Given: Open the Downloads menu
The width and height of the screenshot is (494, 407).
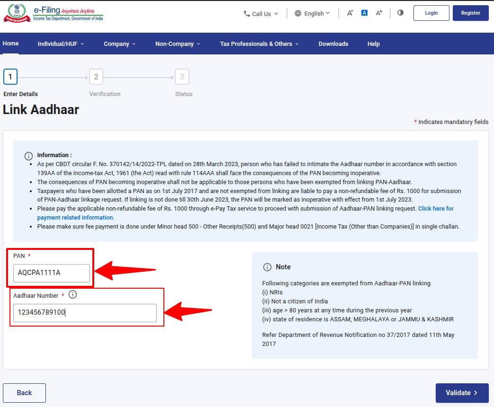Looking at the screenshot, I should coord(333,44).
